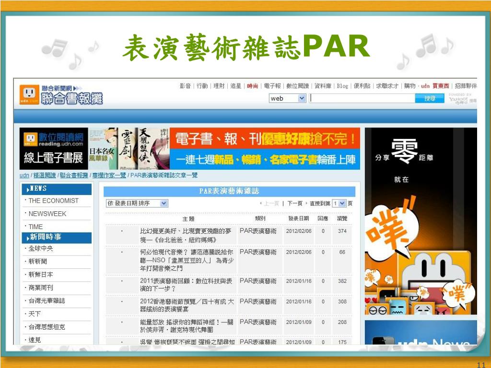Click the 瀏覽 column header
The image size is (491, 368).
click(x=342, y=218)
